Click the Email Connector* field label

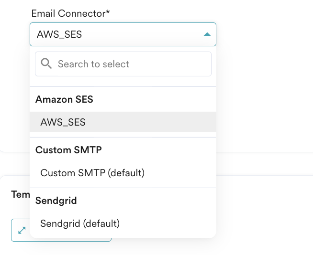tap(68, 13)
